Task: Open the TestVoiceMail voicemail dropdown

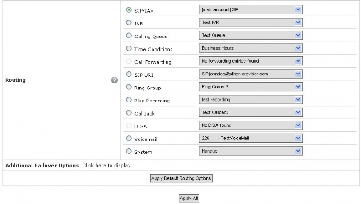Action: point(251,138)
